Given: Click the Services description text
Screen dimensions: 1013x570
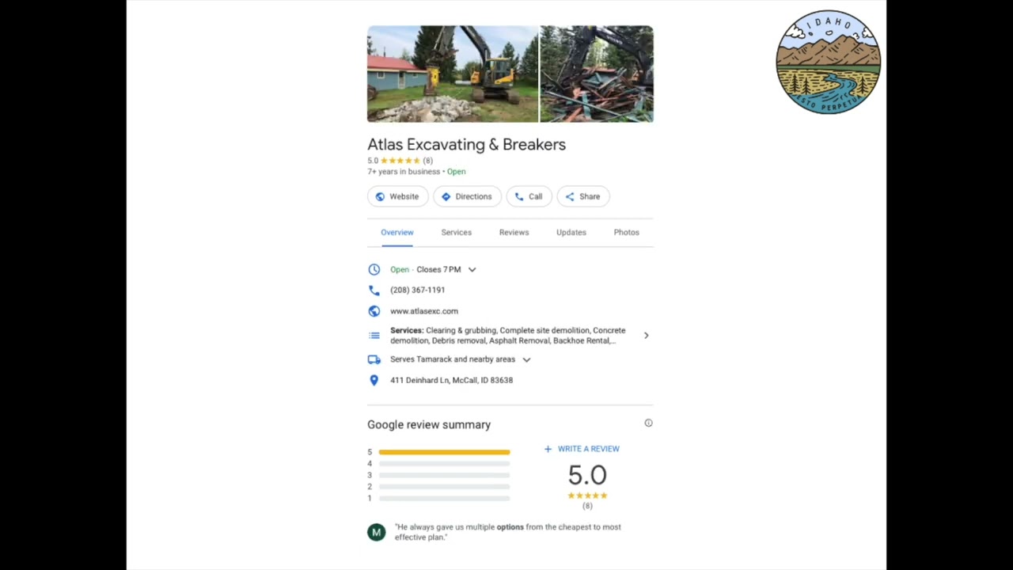Looking at the screenshot, I should 508,336.
